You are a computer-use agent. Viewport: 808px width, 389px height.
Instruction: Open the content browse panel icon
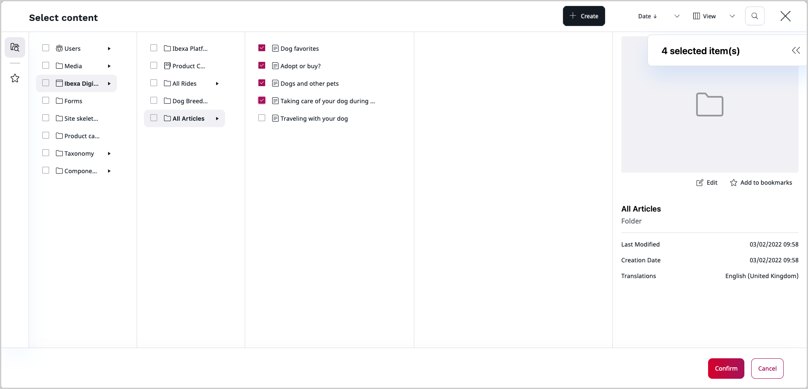click(15, 47)
